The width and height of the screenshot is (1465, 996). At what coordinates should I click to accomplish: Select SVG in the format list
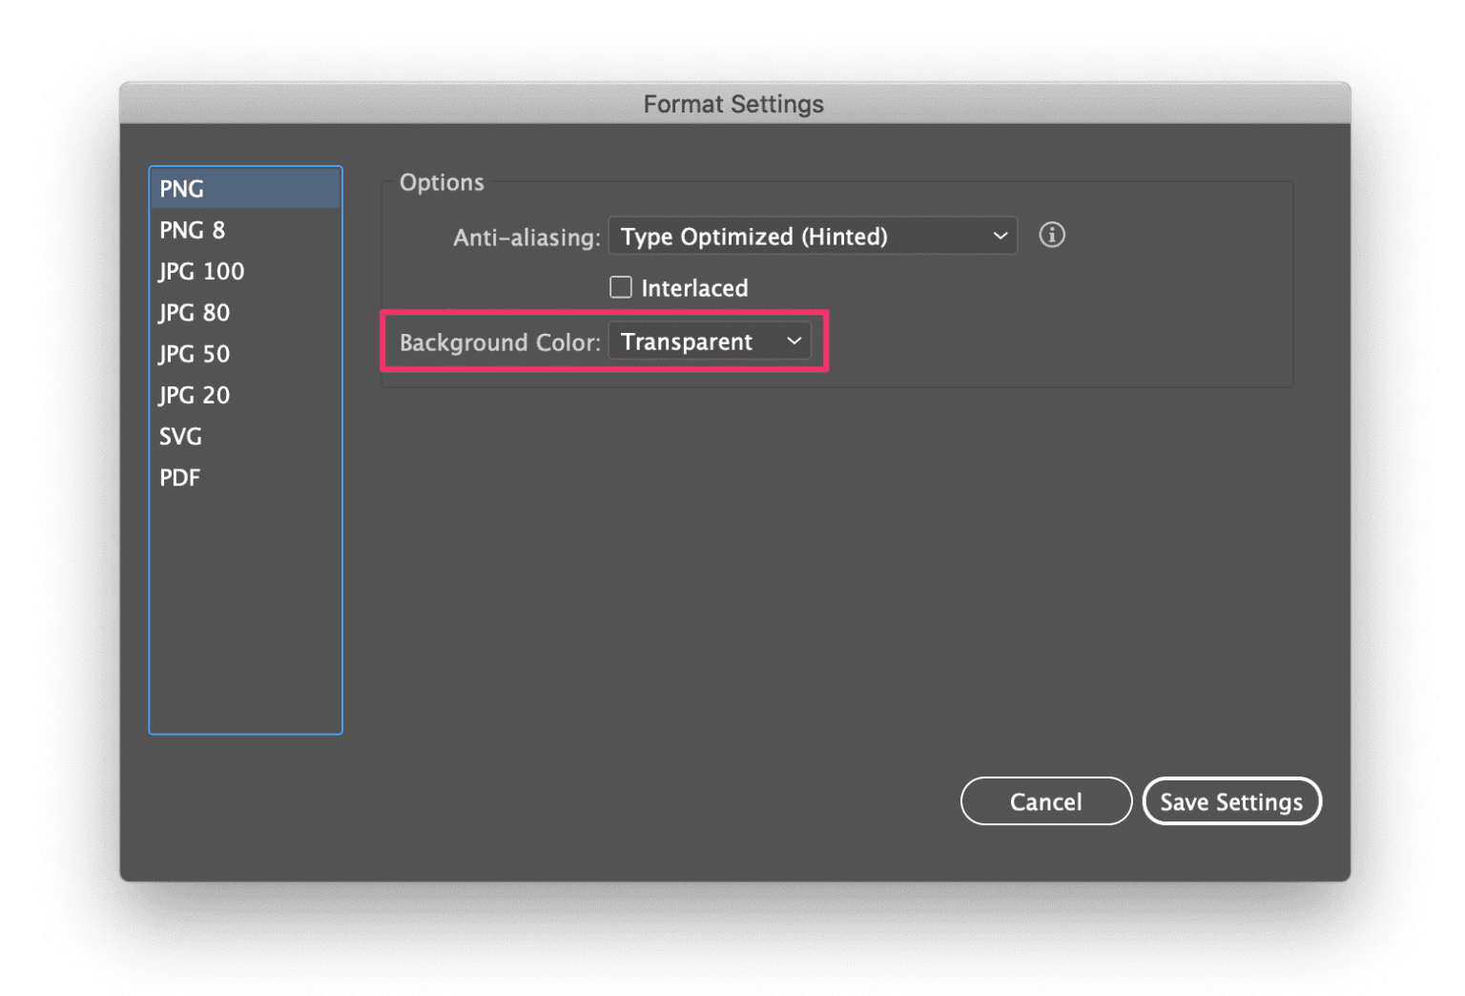point(245,436)
